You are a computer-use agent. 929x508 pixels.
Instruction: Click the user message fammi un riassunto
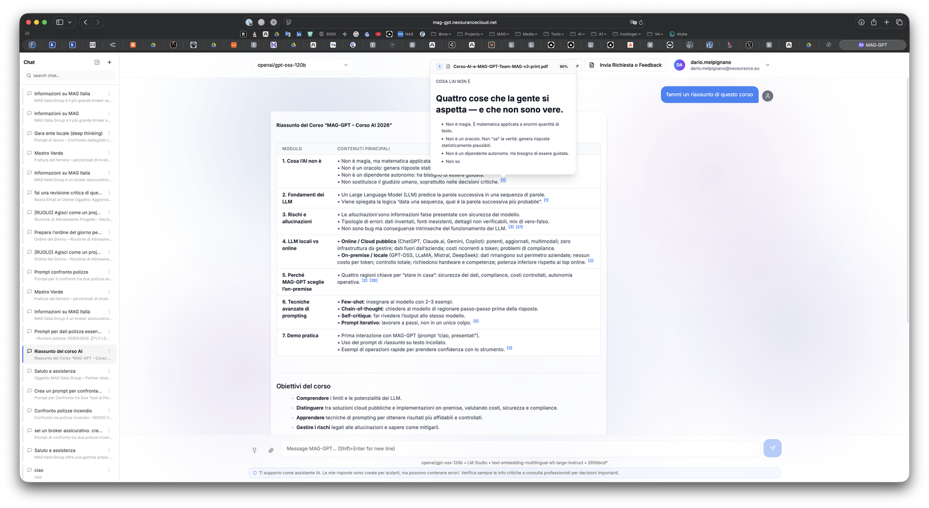(x=709, y=95)
